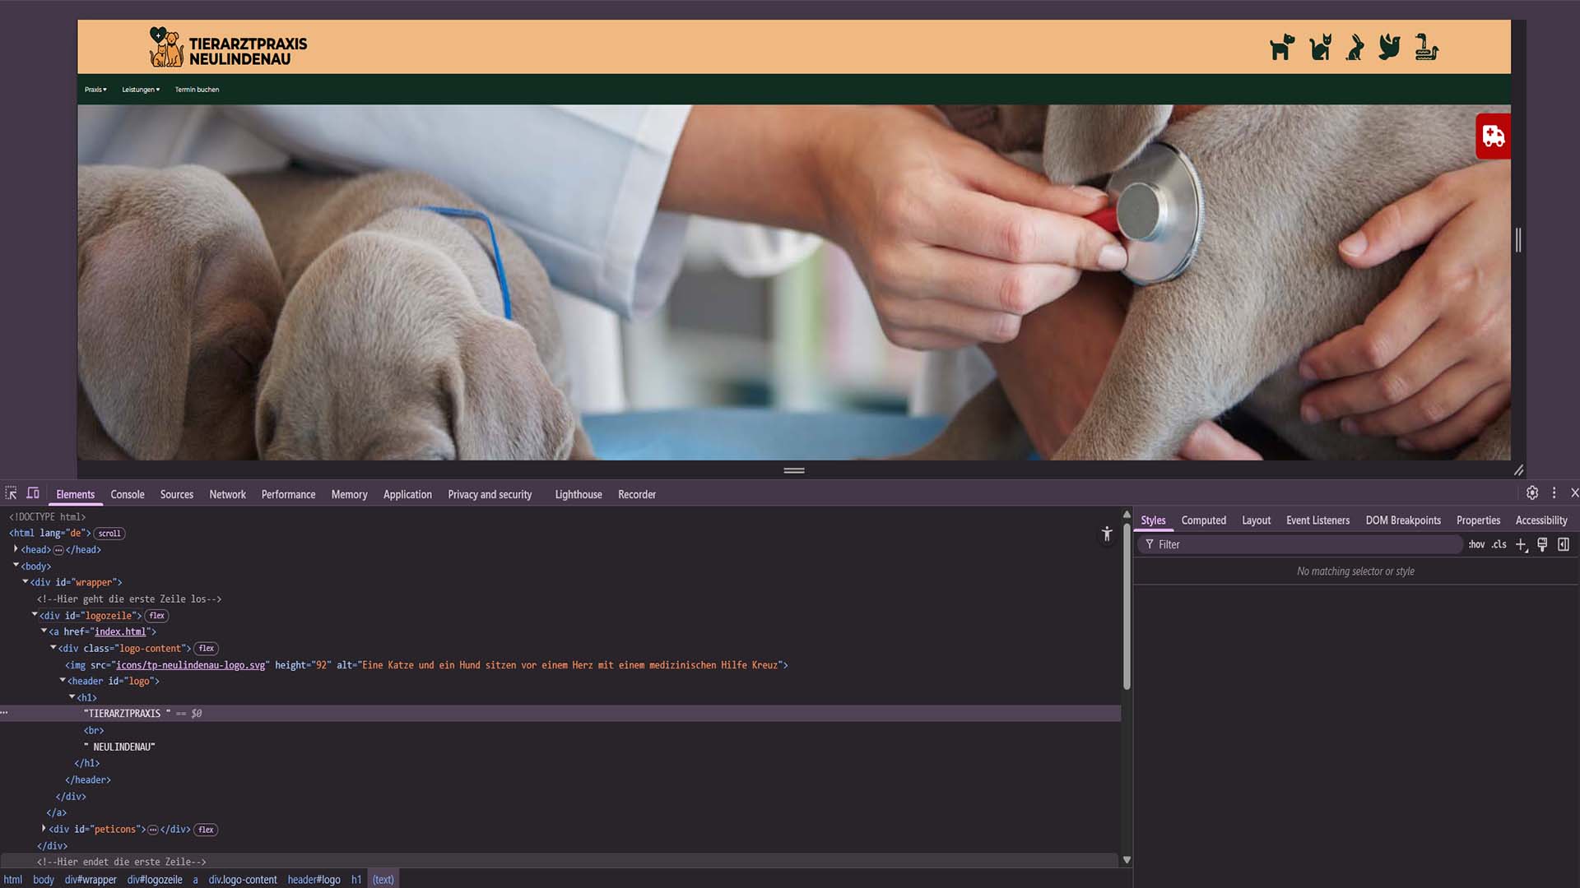Expand the div#peticons node
The image size is (1580, 888).
click(44, 828)
